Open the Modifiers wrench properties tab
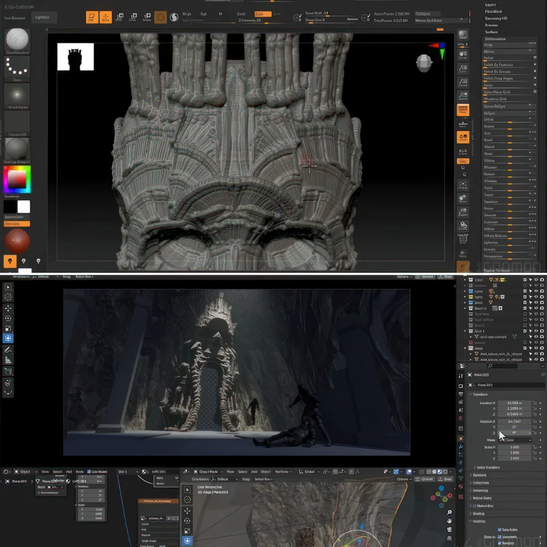This screenshot has height=547, width=547. click(461, 447)
